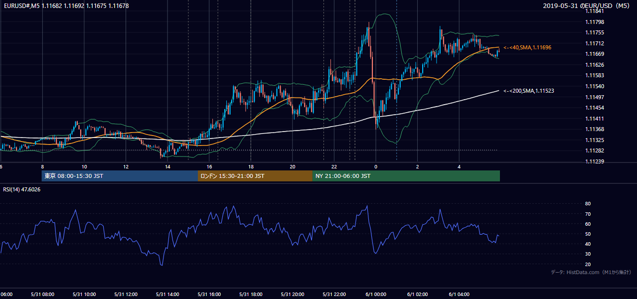The height and width of the screenshot is (299, 637).
Task: Click hour label 12 under the price chart
Action: [126, 167]
